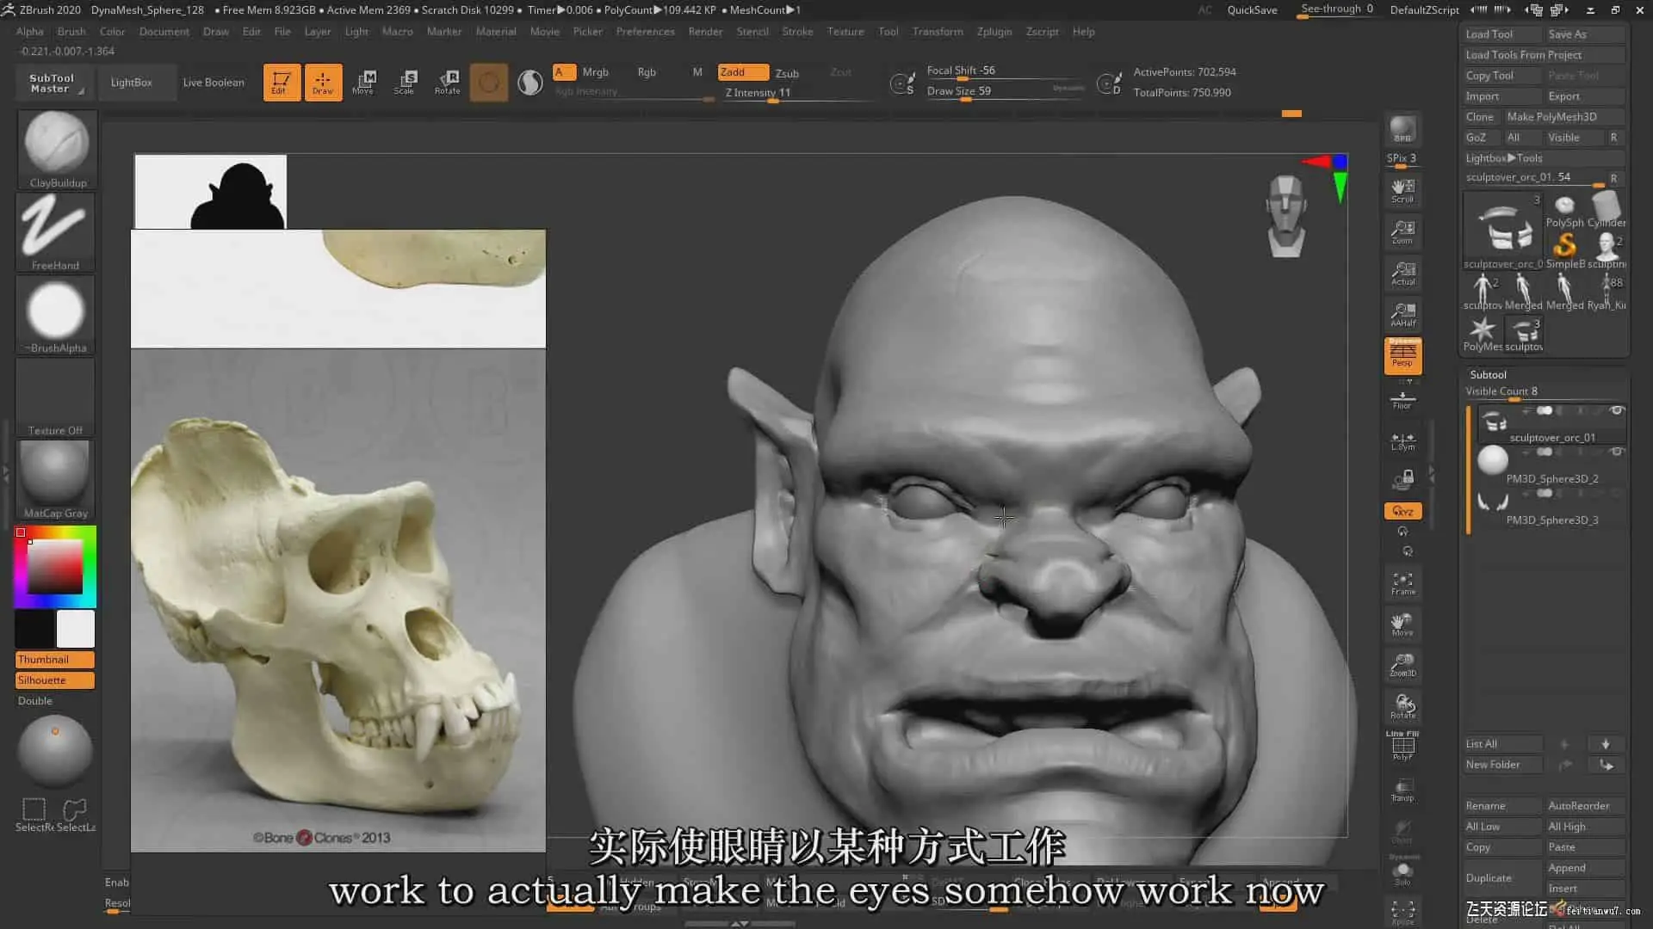Toggle Zsub sculpting mode
Screen dimensions: 1653x929
(x=787, y=73)
